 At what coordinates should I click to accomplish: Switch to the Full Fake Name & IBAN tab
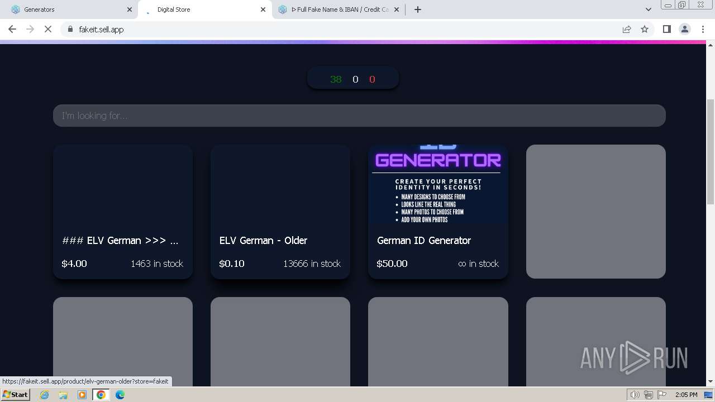click(340, 9)
